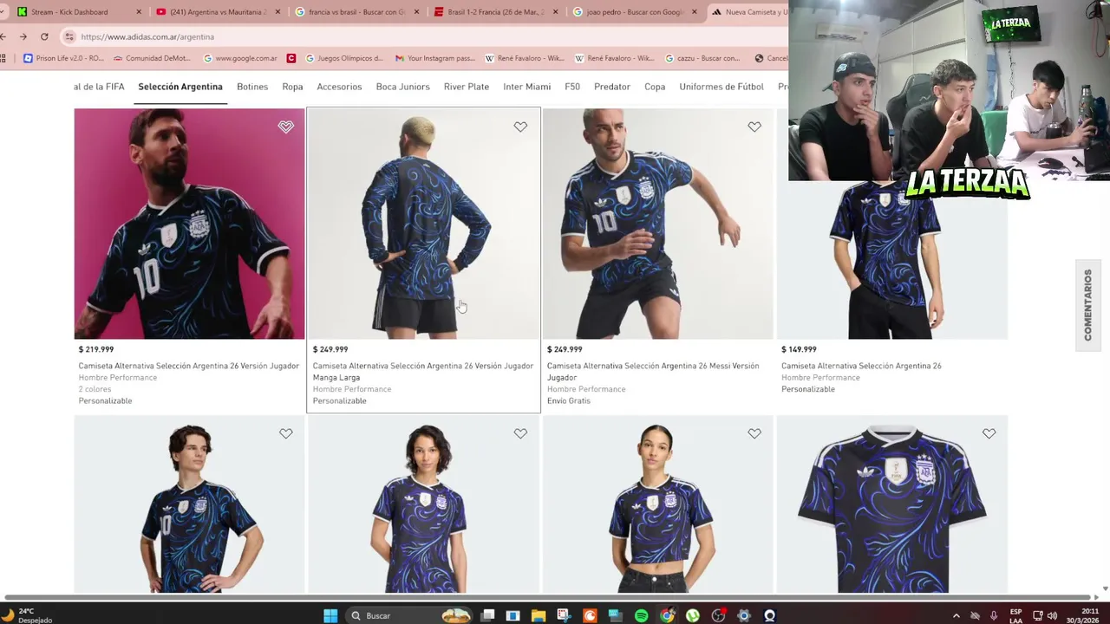This screenshot has height=624, width=1110.
Task: Open Versión Jugador Manga Larga product title
Action: [423, 371]
